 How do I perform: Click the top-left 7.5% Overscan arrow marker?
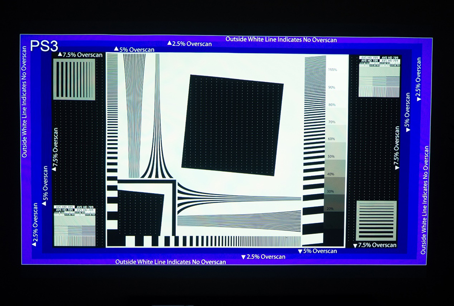pos(60,55)
